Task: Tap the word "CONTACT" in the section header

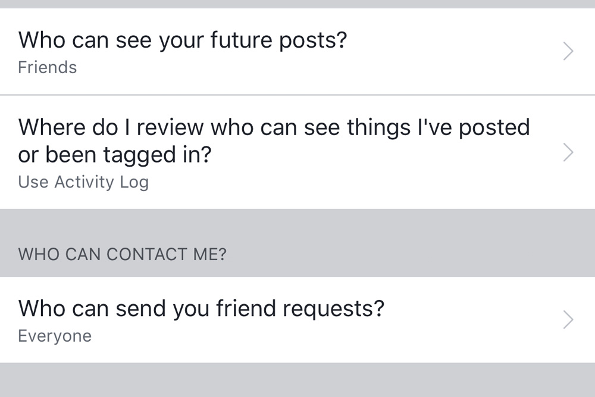Action: pyautogui.click(x=146, y=255)
